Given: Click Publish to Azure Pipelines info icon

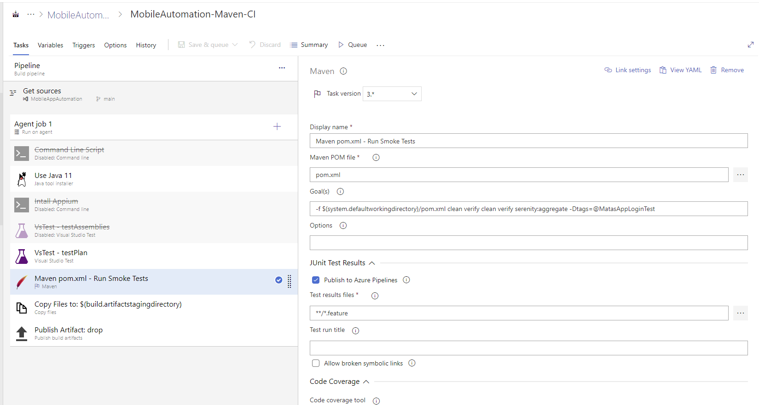Looking at the screenshot, I should 406,280.
